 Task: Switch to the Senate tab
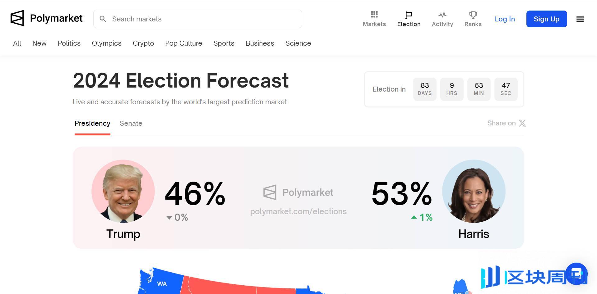(x=131, y=124)
